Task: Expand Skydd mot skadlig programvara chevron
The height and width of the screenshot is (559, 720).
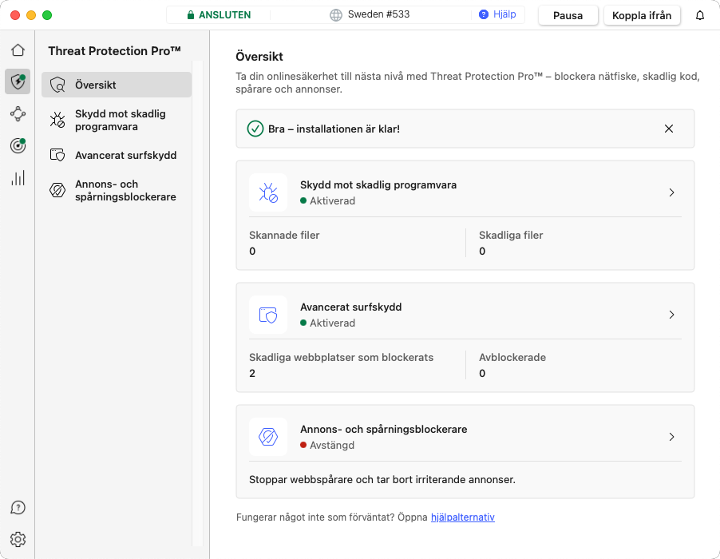Action: click(671, 192)
